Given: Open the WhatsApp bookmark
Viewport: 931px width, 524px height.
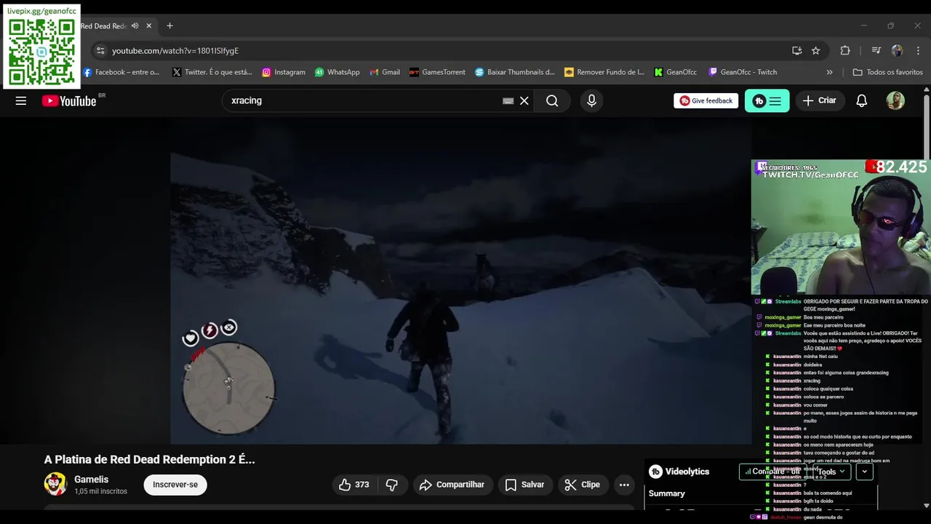Looking at the screenshot, I should (x=337, y=72).
